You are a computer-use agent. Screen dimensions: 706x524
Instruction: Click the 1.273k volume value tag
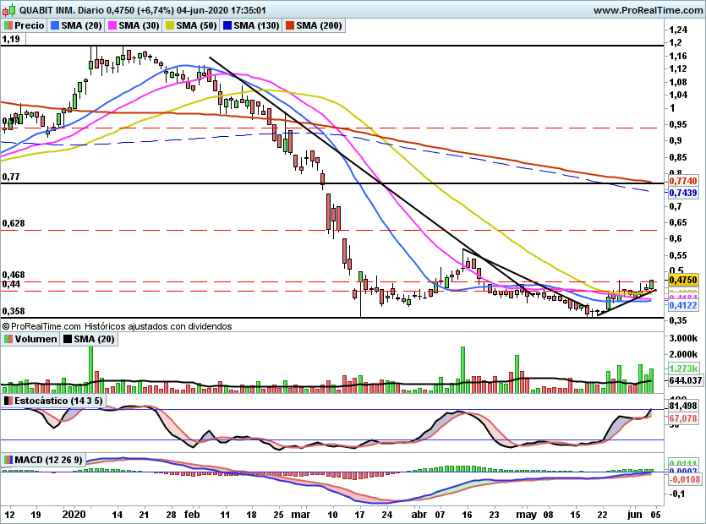tap(683, 368)
